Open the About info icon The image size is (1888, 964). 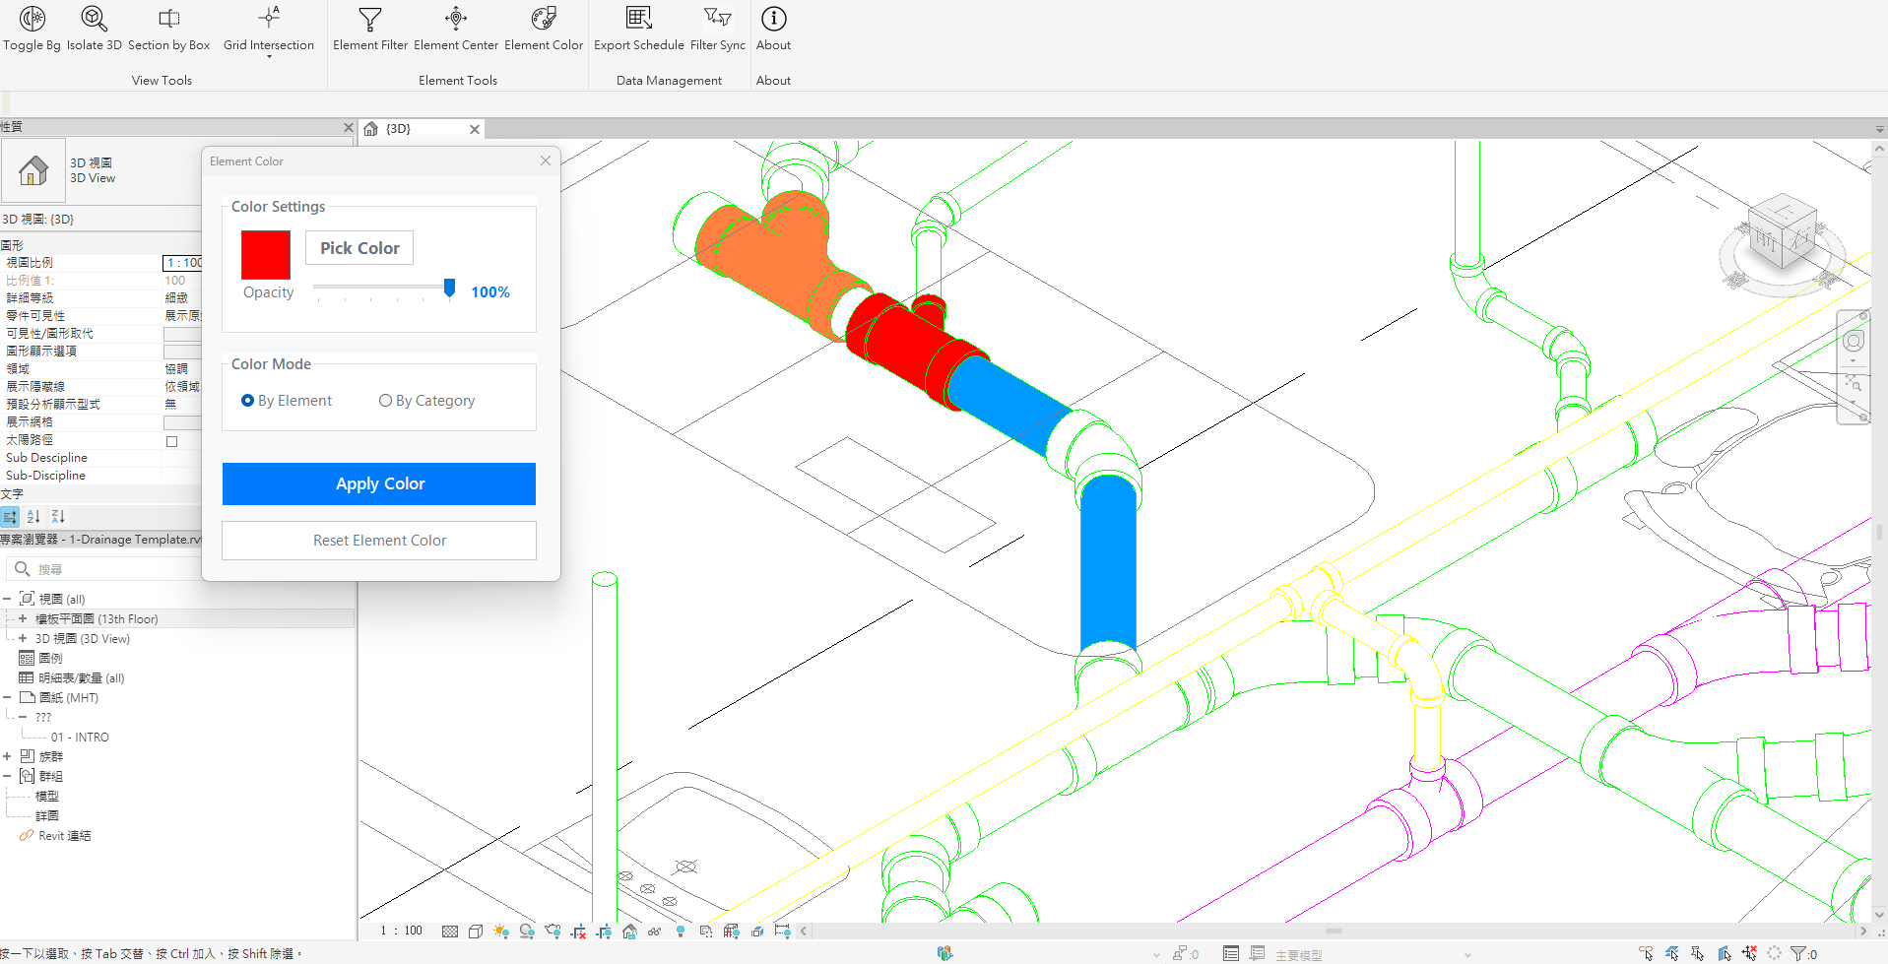point(773,19)
